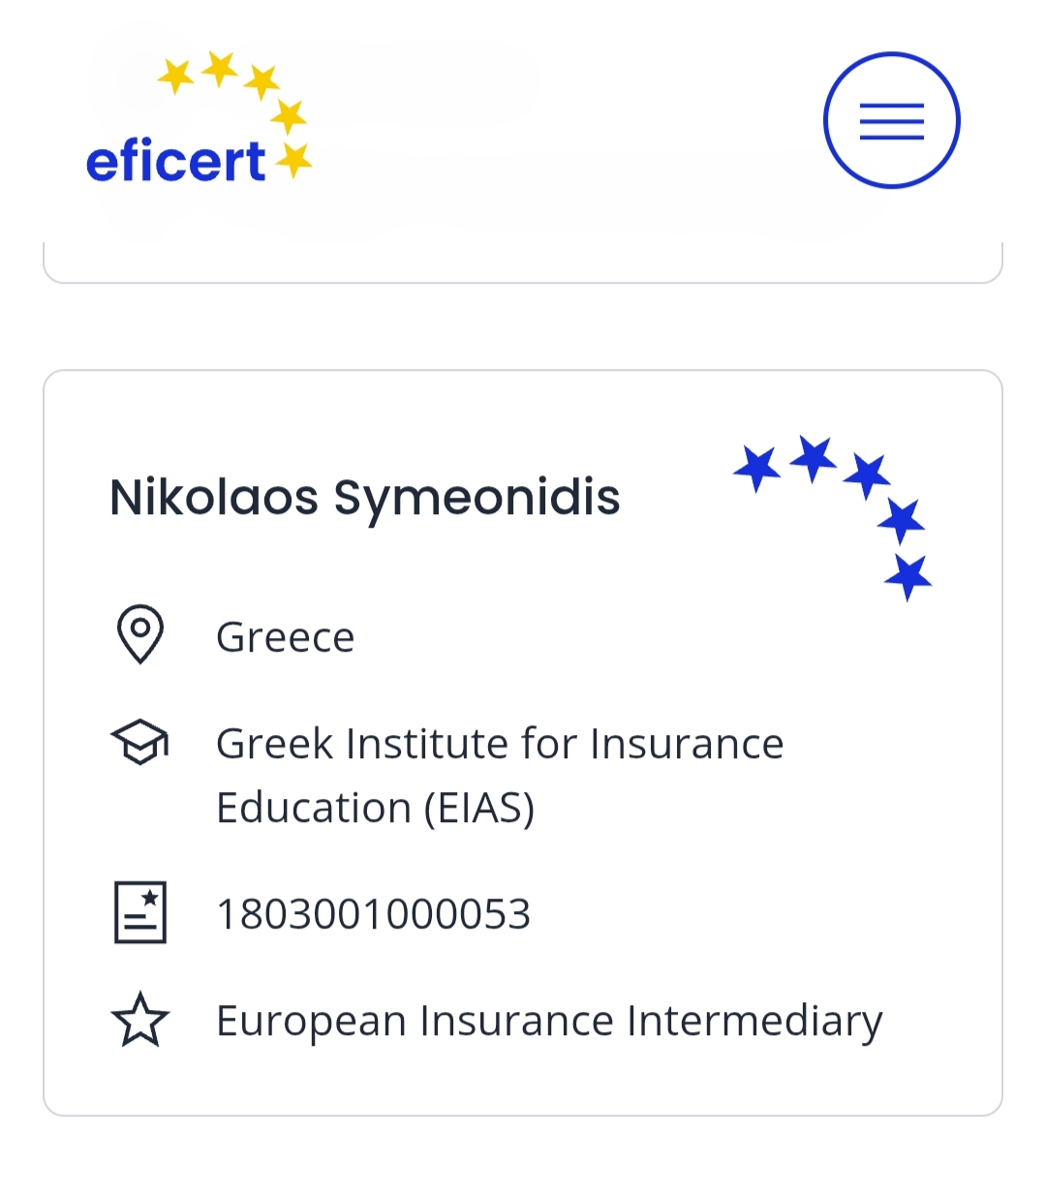Click Greek Institute for Insurance Education text
This screenshot has width=1046, height=1194.
pyautogui.click(x=500, y=776)
